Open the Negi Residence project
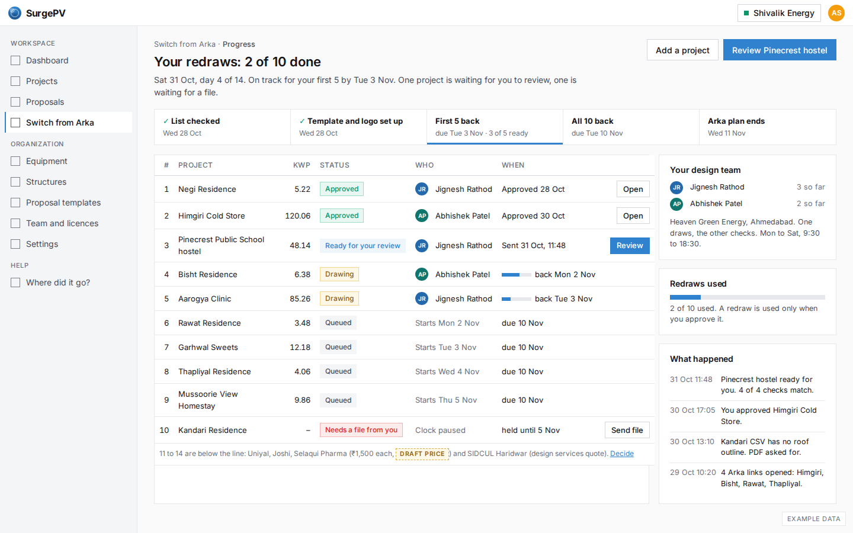Image resolution: width=853 pixels, height=533 pixels. [x=633, y=189]
